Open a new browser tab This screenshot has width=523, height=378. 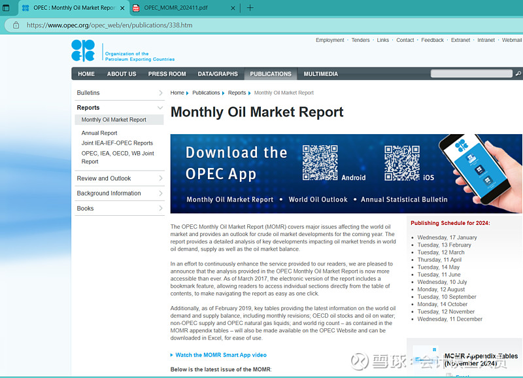(250, 8)
